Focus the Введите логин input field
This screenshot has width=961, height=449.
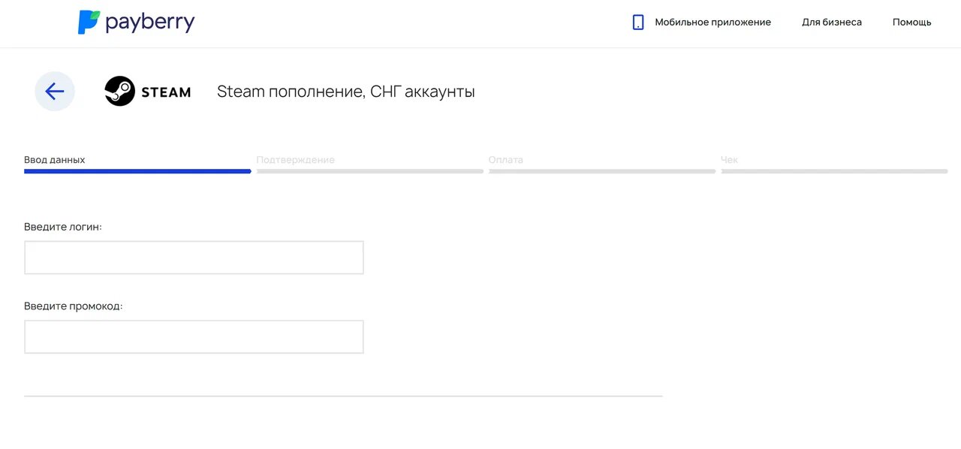click(x=194, y=258)
